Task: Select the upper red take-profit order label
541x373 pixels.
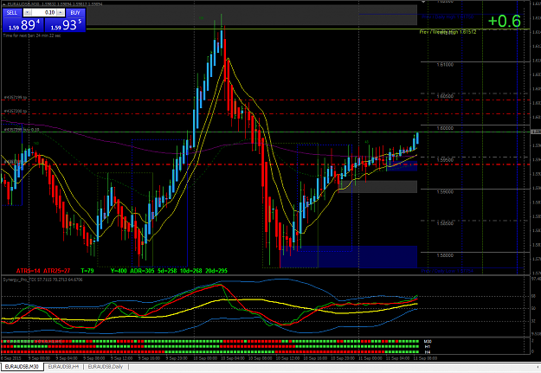Action: [16, 98]
